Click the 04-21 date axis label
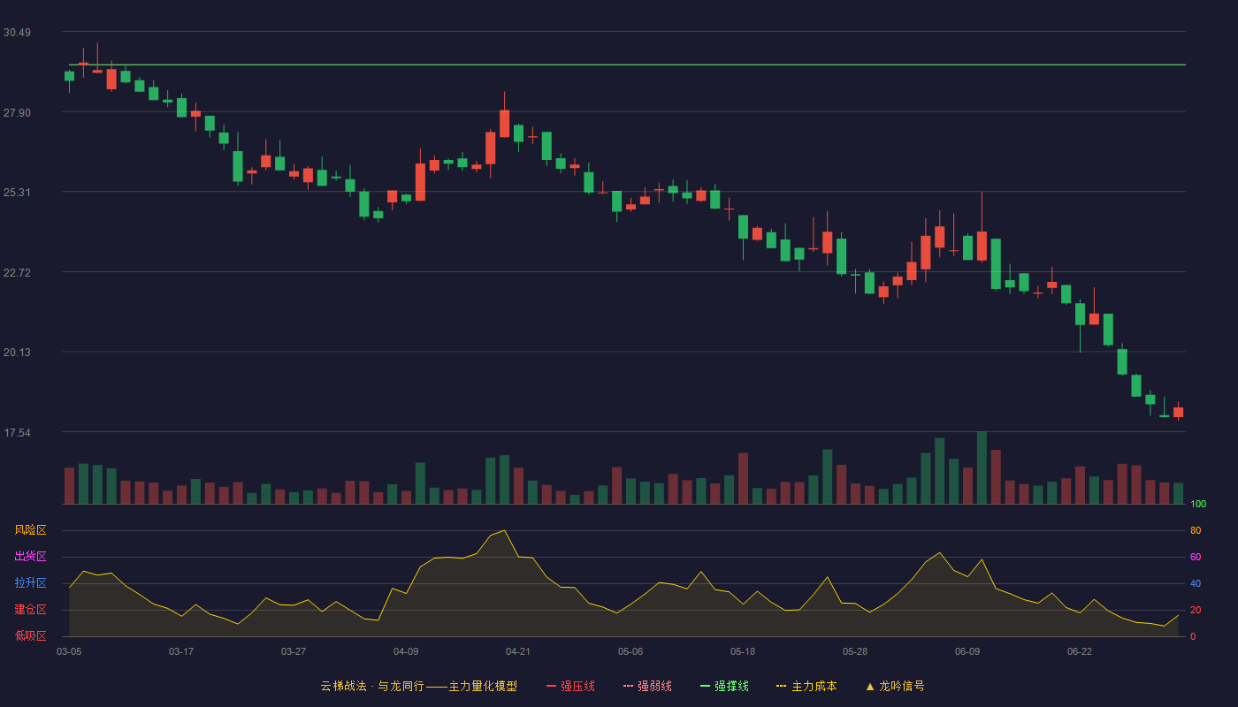Viewport: 1238px width, 707px height. coord(518,651)
